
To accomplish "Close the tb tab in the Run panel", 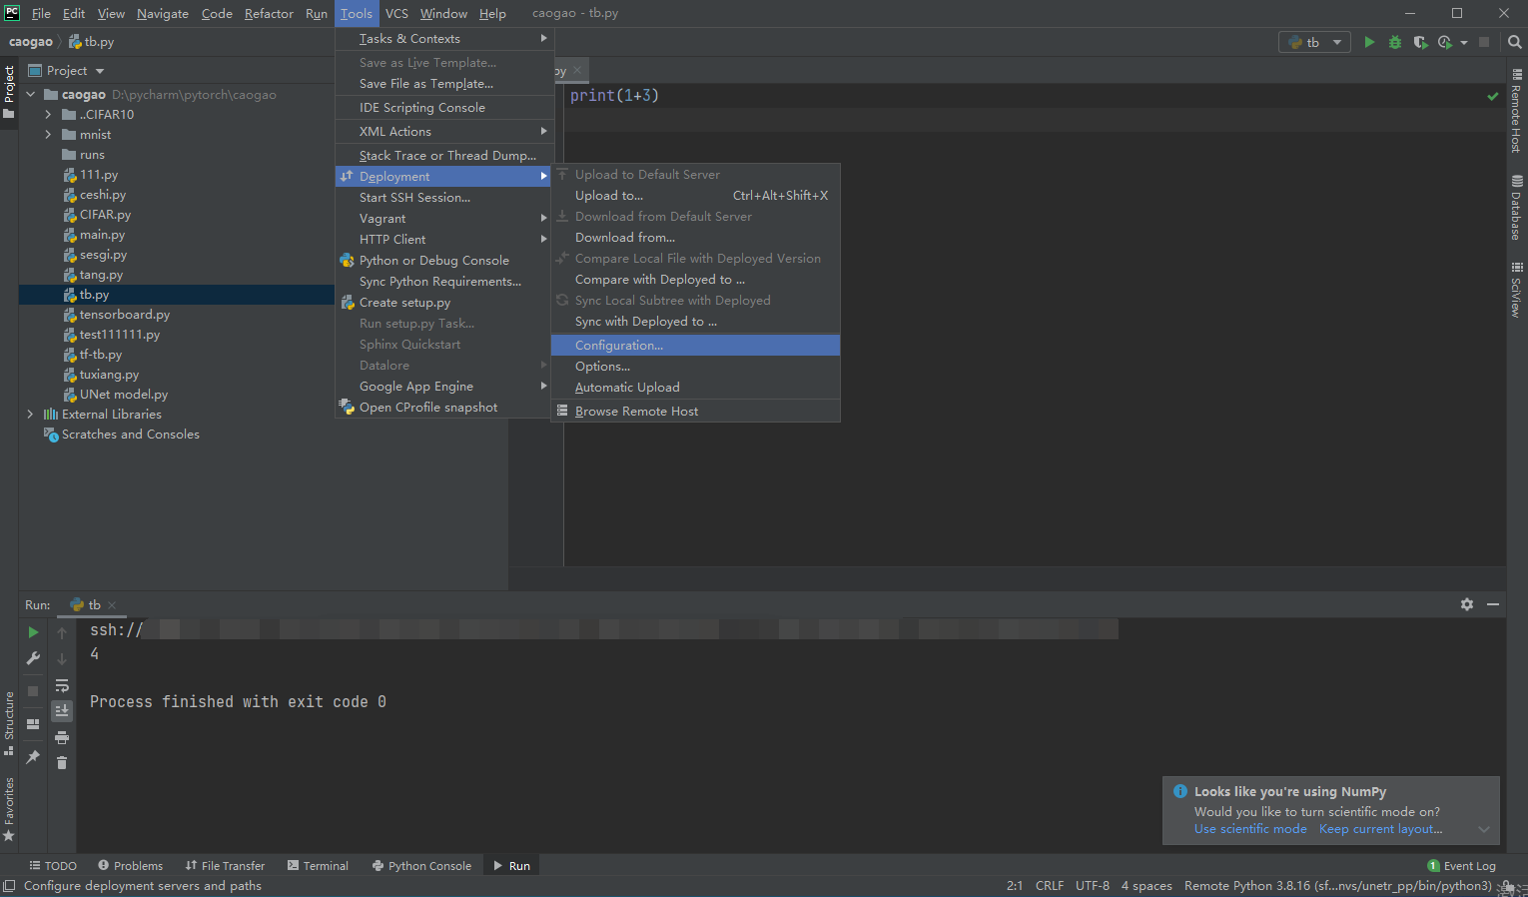I will coord(112,605).
